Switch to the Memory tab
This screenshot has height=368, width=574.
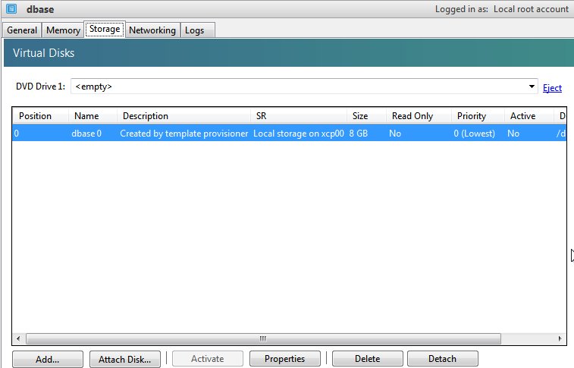(63, 30)
